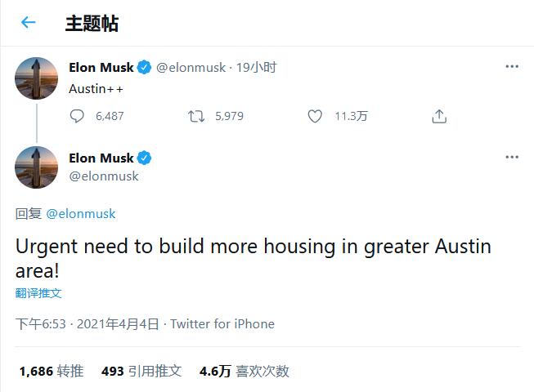534x392 pixels.
Task: Open Elon Musk's avatar on the main tweet
Action: tap(37, 167)
